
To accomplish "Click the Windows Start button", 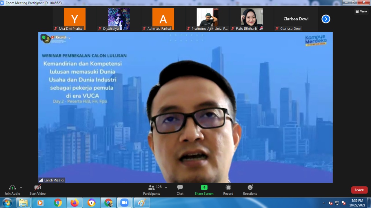I will coord(7,203).
